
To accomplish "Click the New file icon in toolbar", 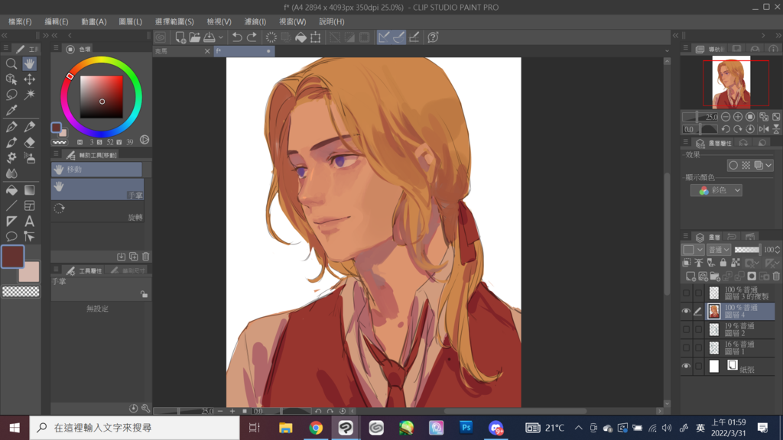I will (x=180, y=37).
